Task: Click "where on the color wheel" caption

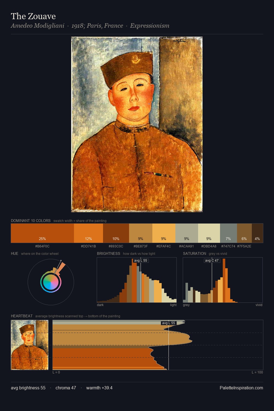Action: coord(40,254)
